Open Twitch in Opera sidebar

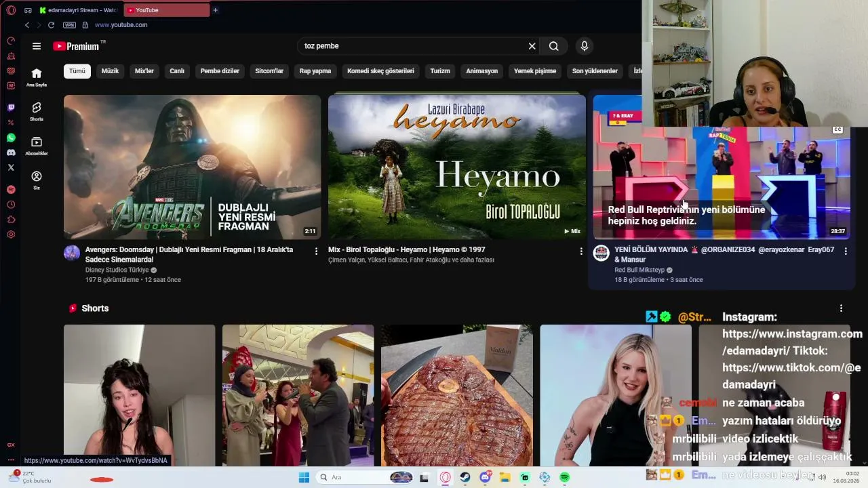click(x=11, y=108)
